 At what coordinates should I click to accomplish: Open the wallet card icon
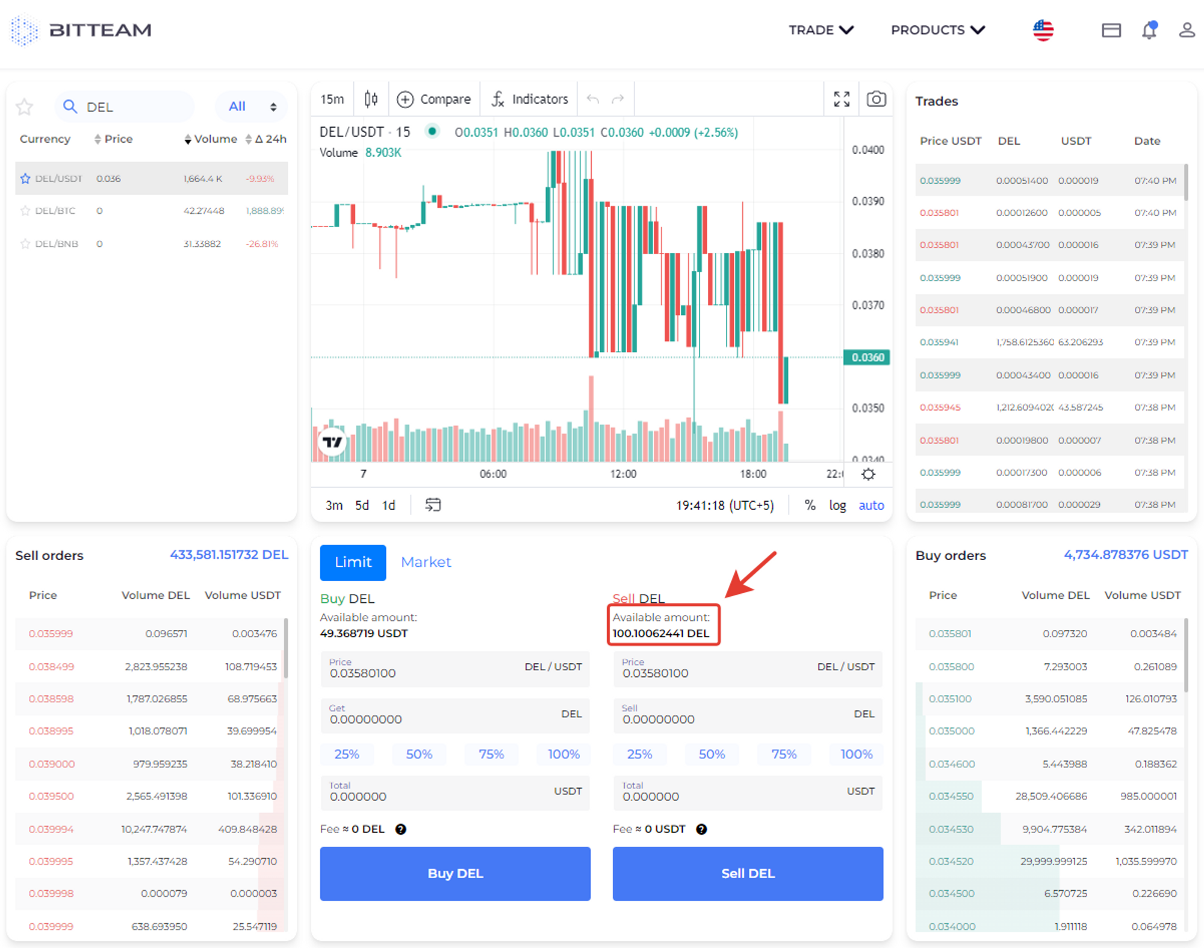pyautogui.click(x=1111, y=30)
